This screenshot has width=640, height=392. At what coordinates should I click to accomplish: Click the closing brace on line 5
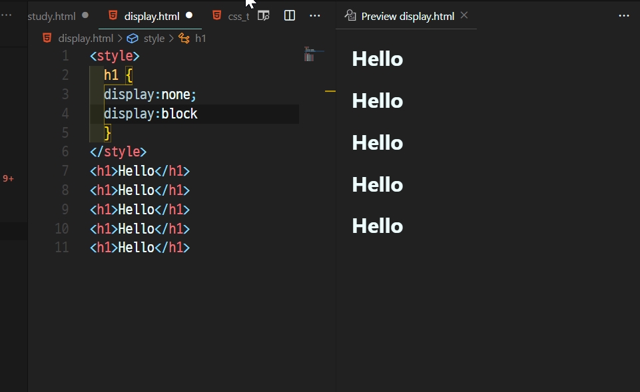coord(107,133)
